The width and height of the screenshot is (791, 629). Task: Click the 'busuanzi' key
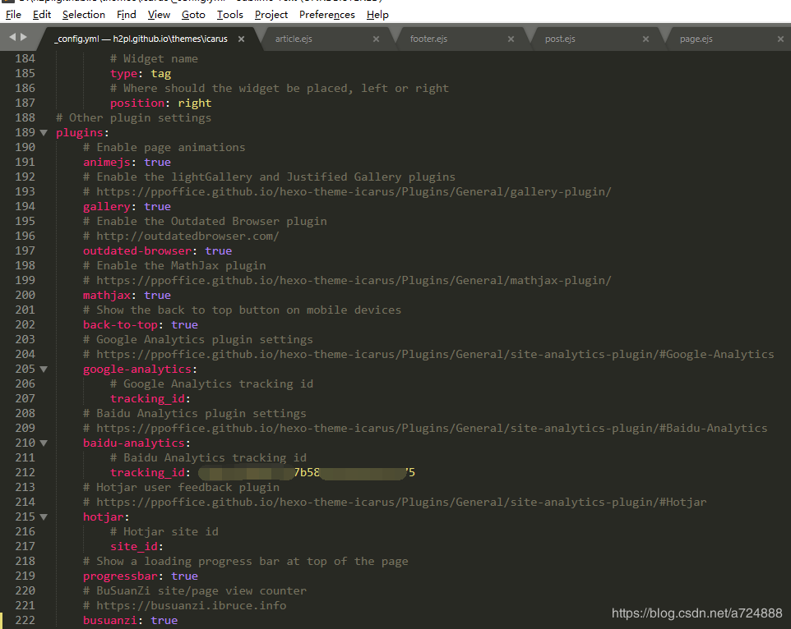[x=110, y=620]
